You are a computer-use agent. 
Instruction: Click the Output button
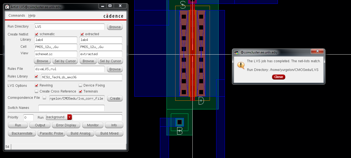[x=40, y=125]
